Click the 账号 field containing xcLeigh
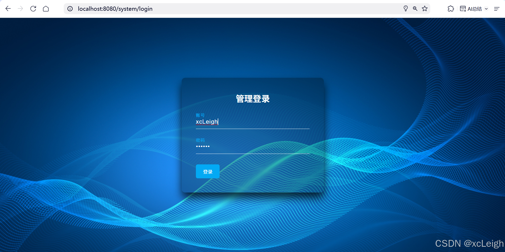 pyautogui.click(x=252, y=122)
